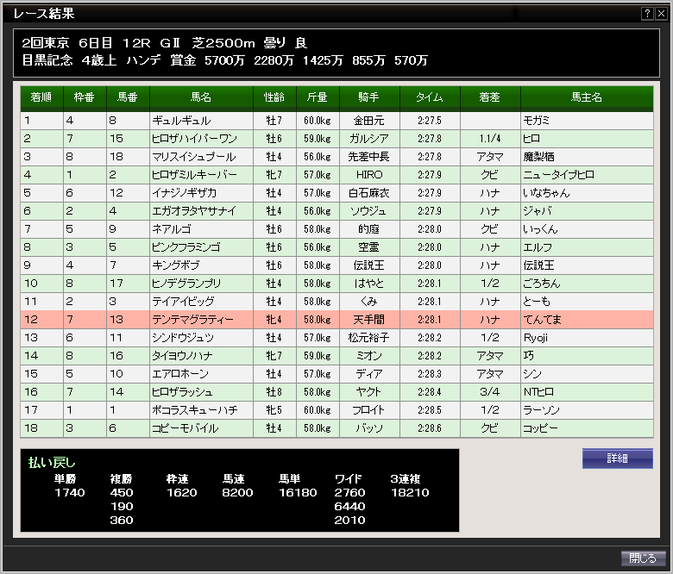Viewport: 673px width, 574px height.
Task: Click the 枠番 column header
Action: click(x=85, y=98)
